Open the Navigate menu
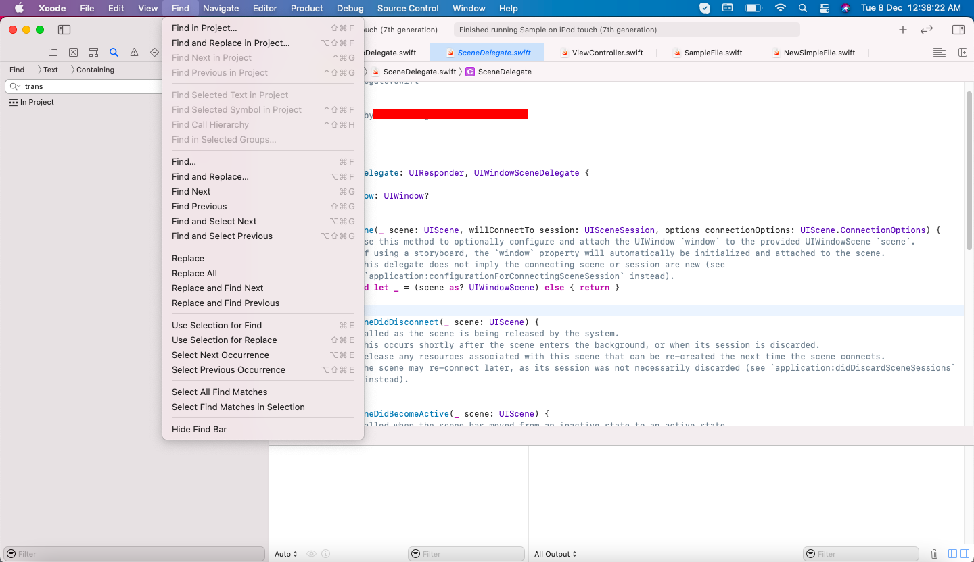974x562 pixels. point(221,8)
